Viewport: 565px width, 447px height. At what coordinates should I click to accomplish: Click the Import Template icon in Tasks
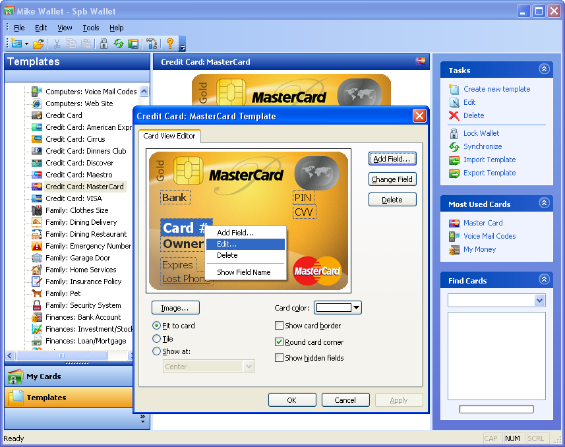pyautogui.click(x=454, y=160)
